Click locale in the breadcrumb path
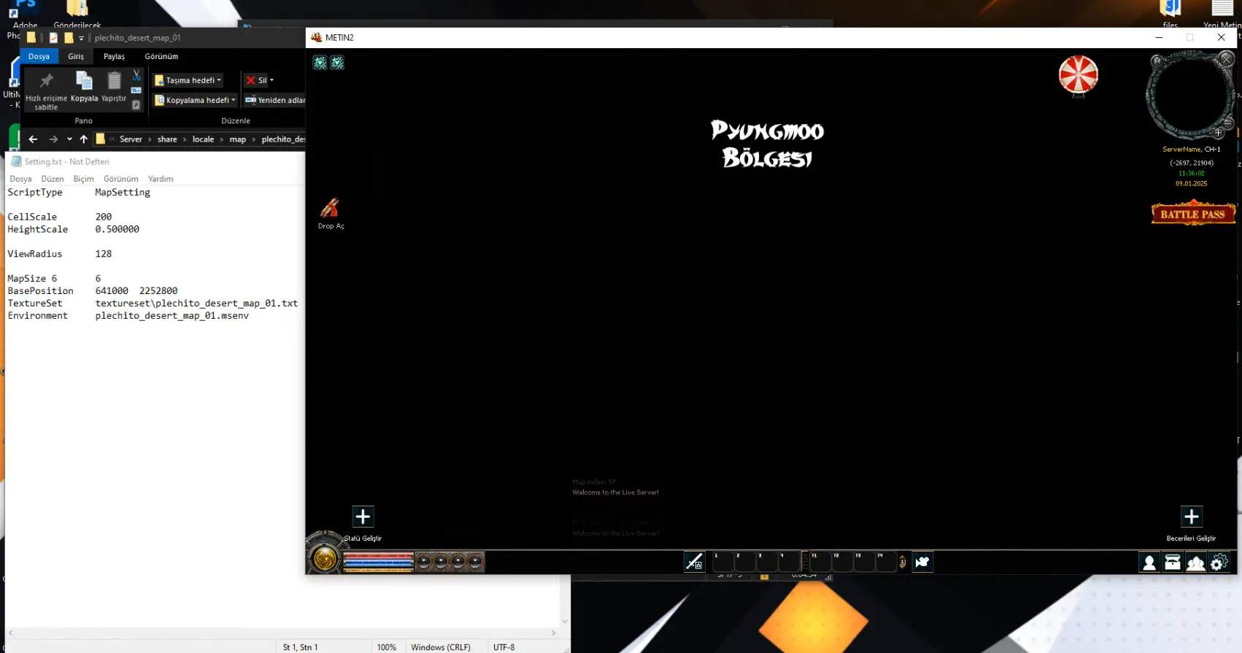Screen dimensions: 1242x653 [x=203, y=139]
